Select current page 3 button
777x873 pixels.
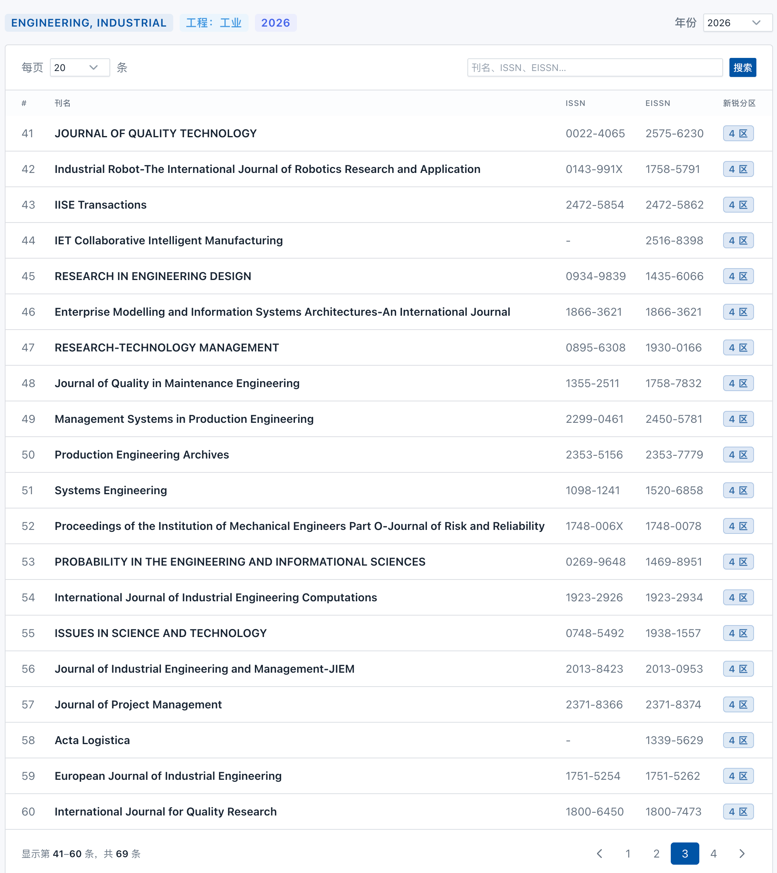(x=685, y=853)
